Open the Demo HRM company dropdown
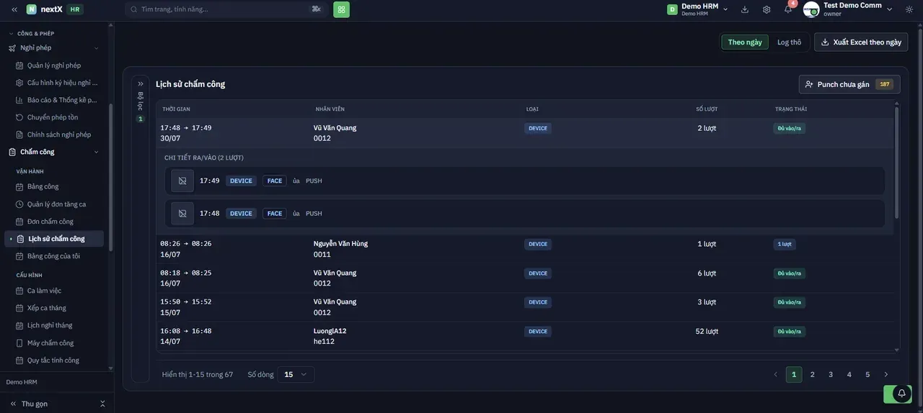Viewport: 923px width, 413px height. (x=697, y=9)
